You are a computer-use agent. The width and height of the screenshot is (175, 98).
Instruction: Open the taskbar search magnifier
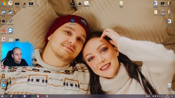(7, 96)
